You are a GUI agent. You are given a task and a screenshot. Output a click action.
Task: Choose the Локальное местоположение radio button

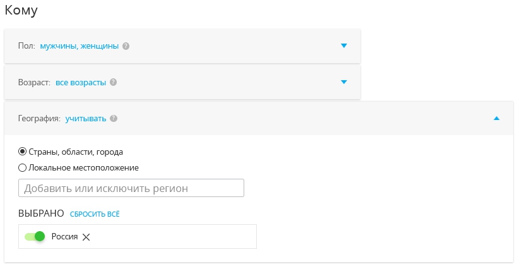click(x=22, y=168)
